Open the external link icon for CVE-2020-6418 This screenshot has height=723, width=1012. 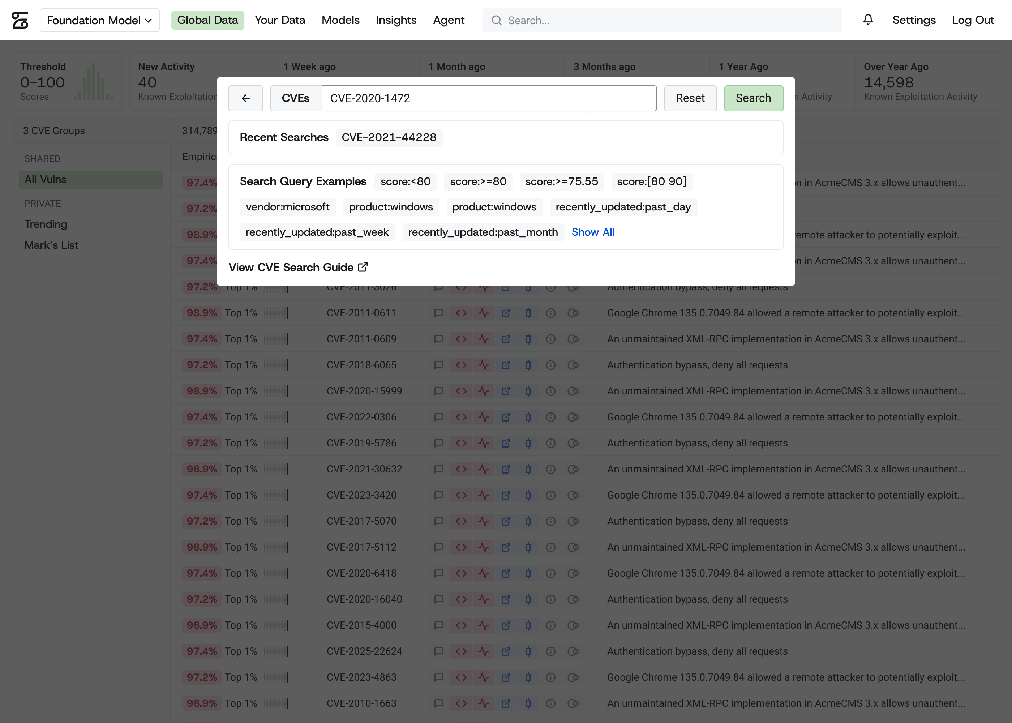(x=506, y=573)
